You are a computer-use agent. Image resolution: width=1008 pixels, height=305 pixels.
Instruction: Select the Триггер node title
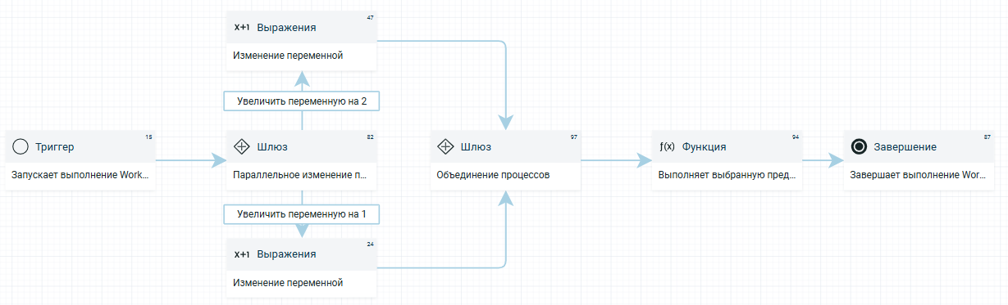point(55,147)
